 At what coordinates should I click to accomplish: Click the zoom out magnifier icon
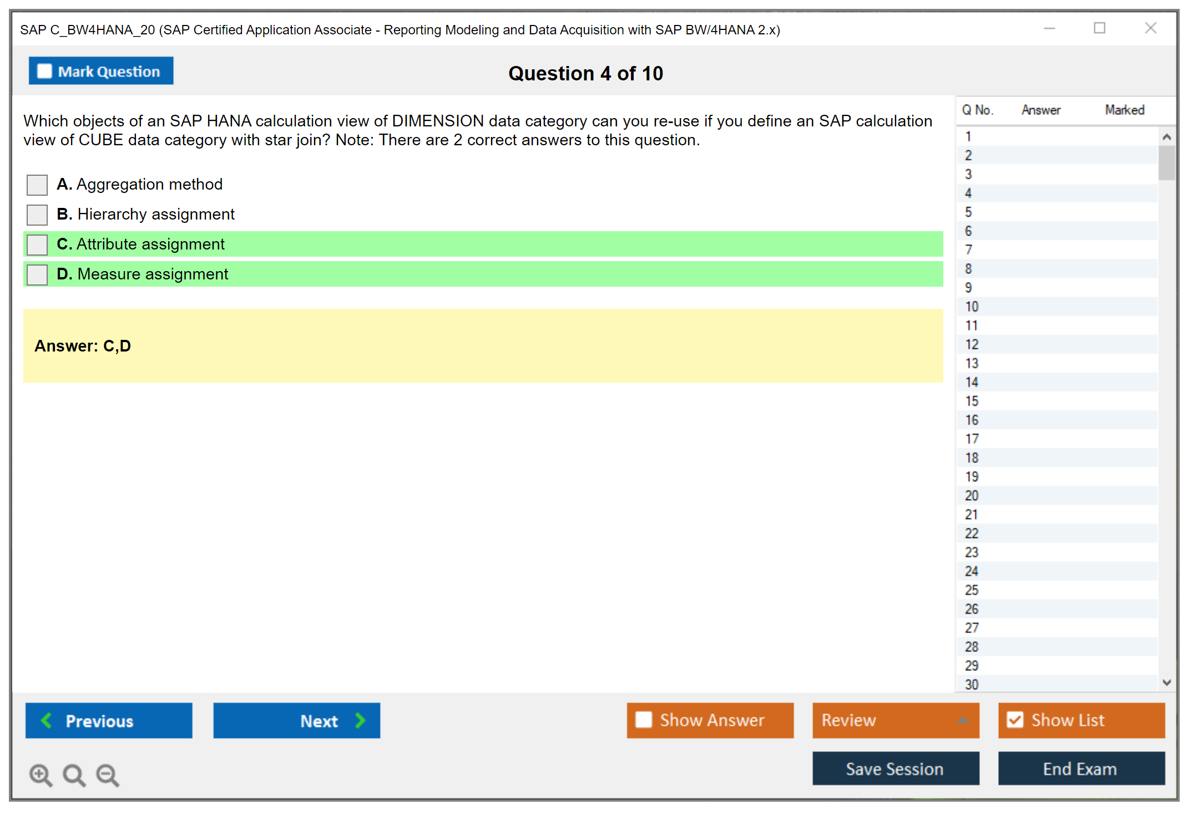click(x=107, y=775)
